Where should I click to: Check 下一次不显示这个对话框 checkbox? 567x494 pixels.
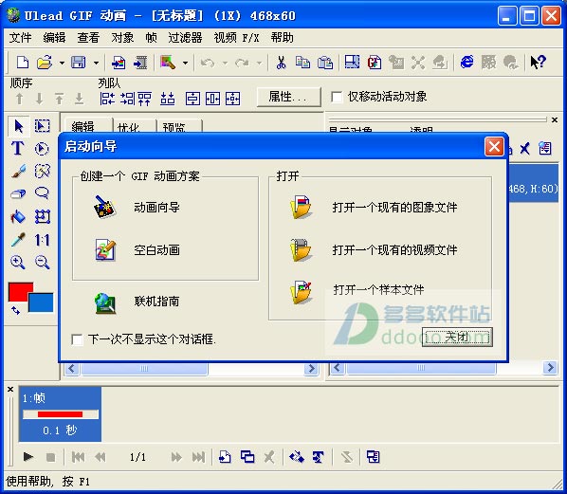pyautogui.click(x=77, y=339)
